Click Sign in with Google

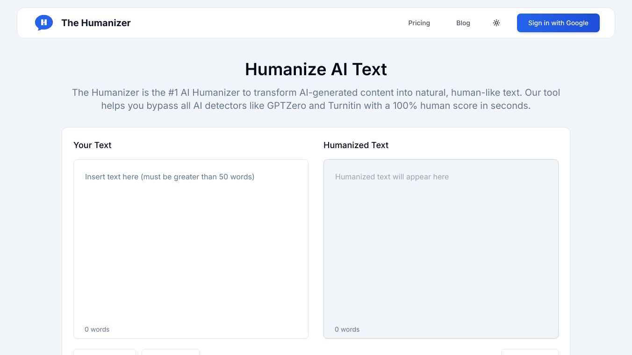tap(558, 23)
